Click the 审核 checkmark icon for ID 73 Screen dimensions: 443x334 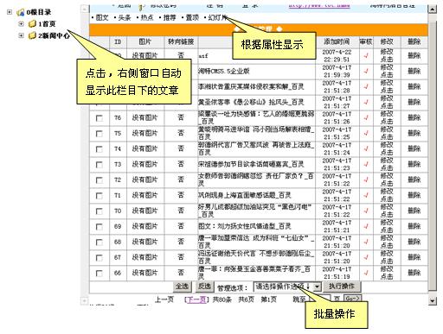pos(366,164)
